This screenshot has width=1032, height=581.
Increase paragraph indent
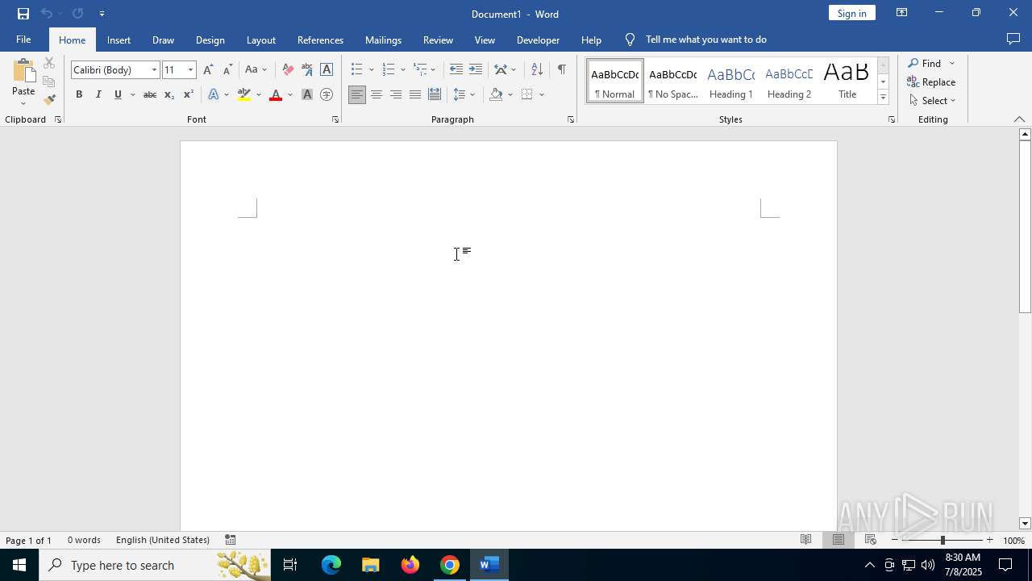(x=476, y=69)
